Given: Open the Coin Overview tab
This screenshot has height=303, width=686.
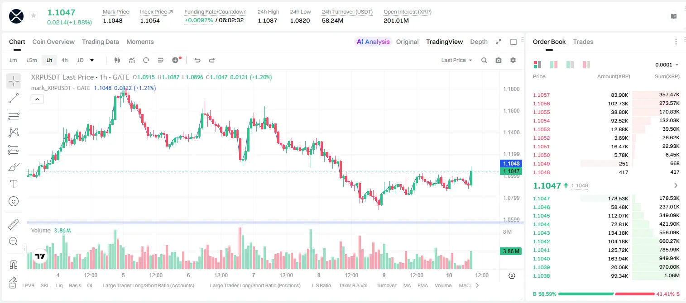Looking at the screenshot, I should click(53, 42).
